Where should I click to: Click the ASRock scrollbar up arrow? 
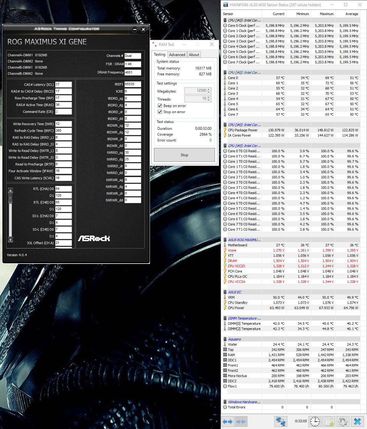click(10, 190)
